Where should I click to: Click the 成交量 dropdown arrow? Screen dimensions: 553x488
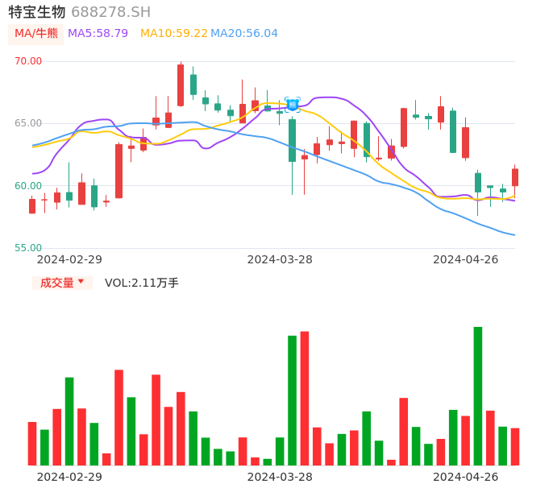(81, 282)
